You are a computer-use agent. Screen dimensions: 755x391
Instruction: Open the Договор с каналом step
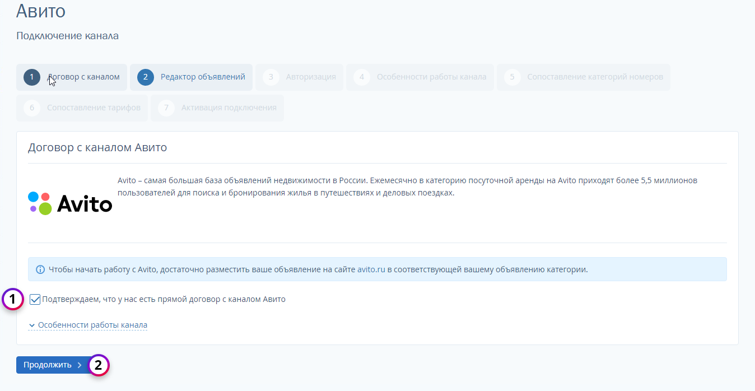click(x=84, y=77)
